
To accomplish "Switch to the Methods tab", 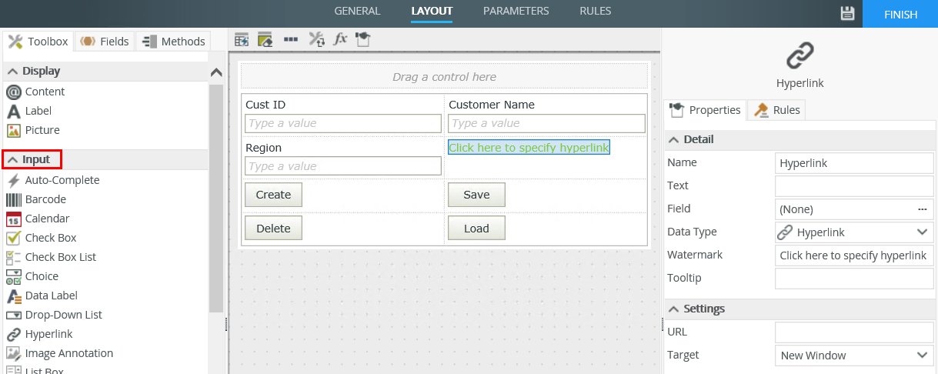I will (x=173, y=42).
